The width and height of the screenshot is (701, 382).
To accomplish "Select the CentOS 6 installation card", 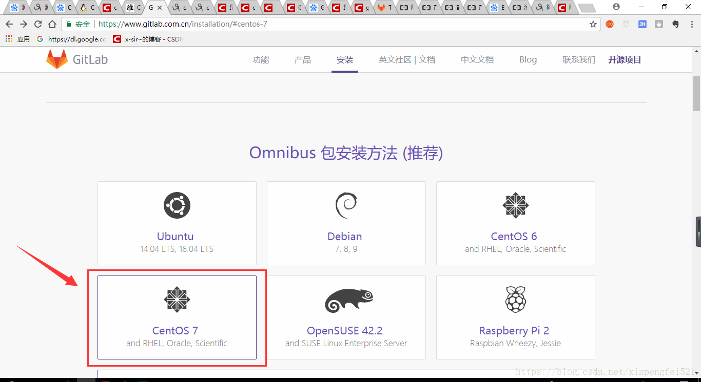I will point(516,223).
